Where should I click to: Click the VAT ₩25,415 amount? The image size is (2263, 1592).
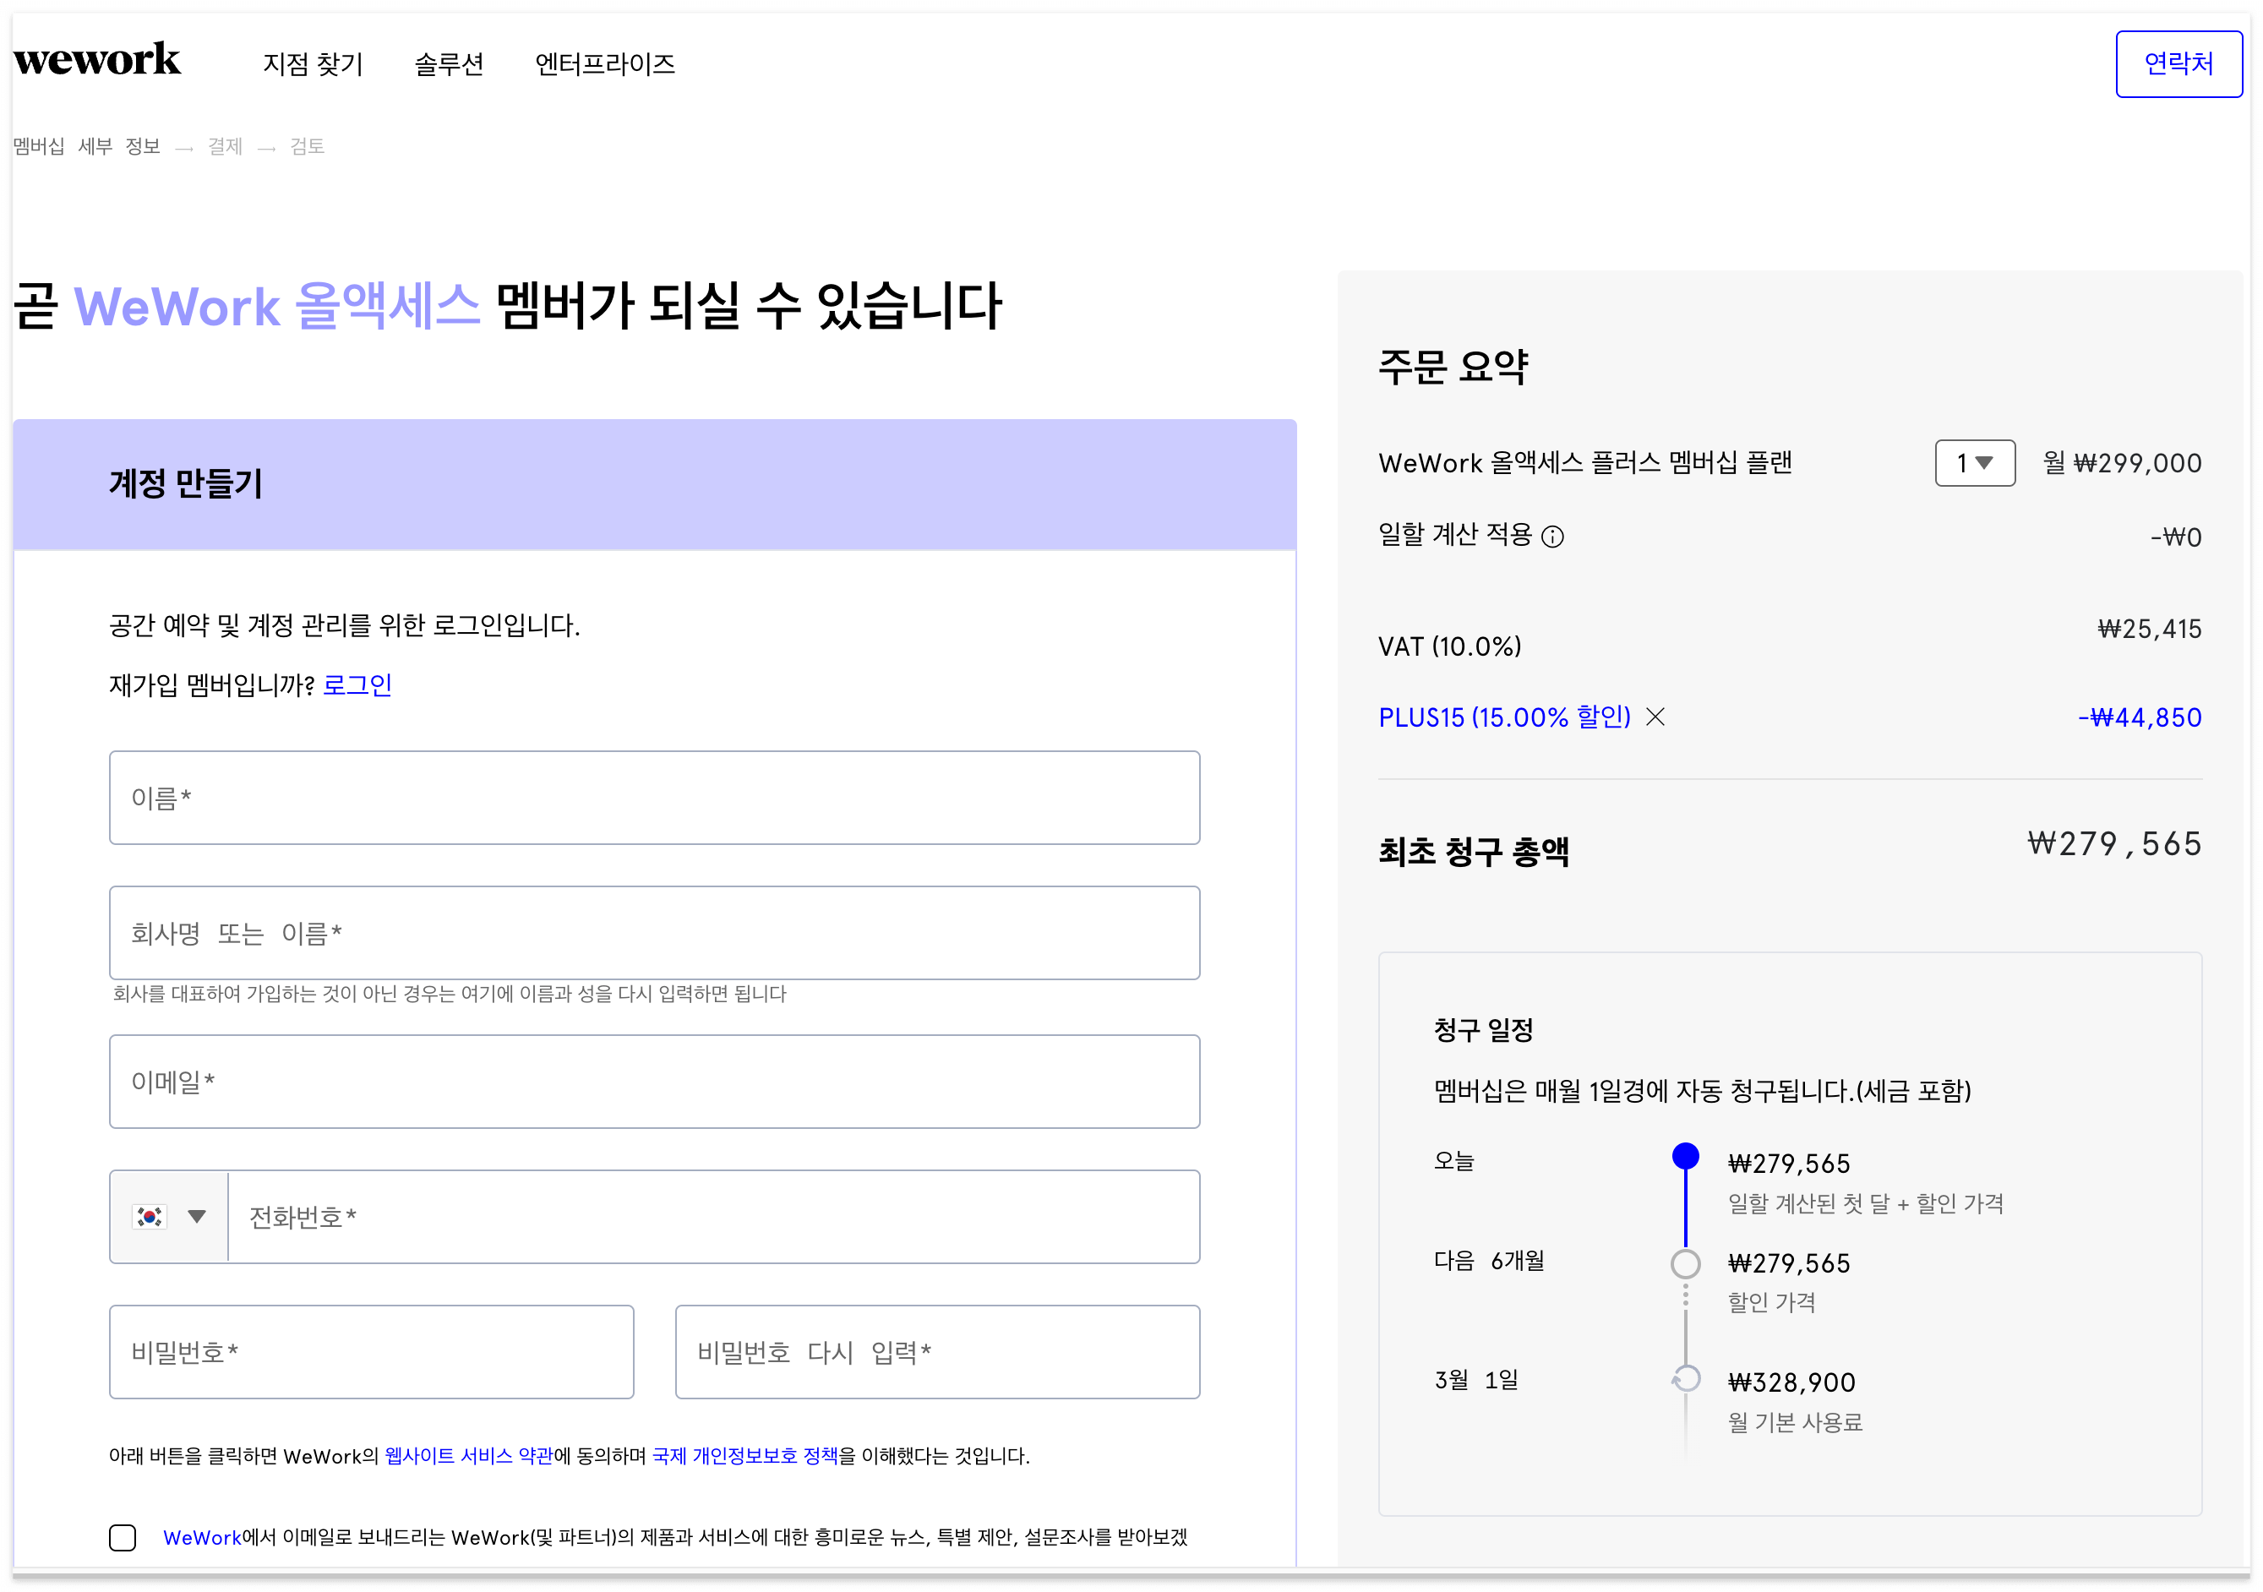pos(2150,629)
